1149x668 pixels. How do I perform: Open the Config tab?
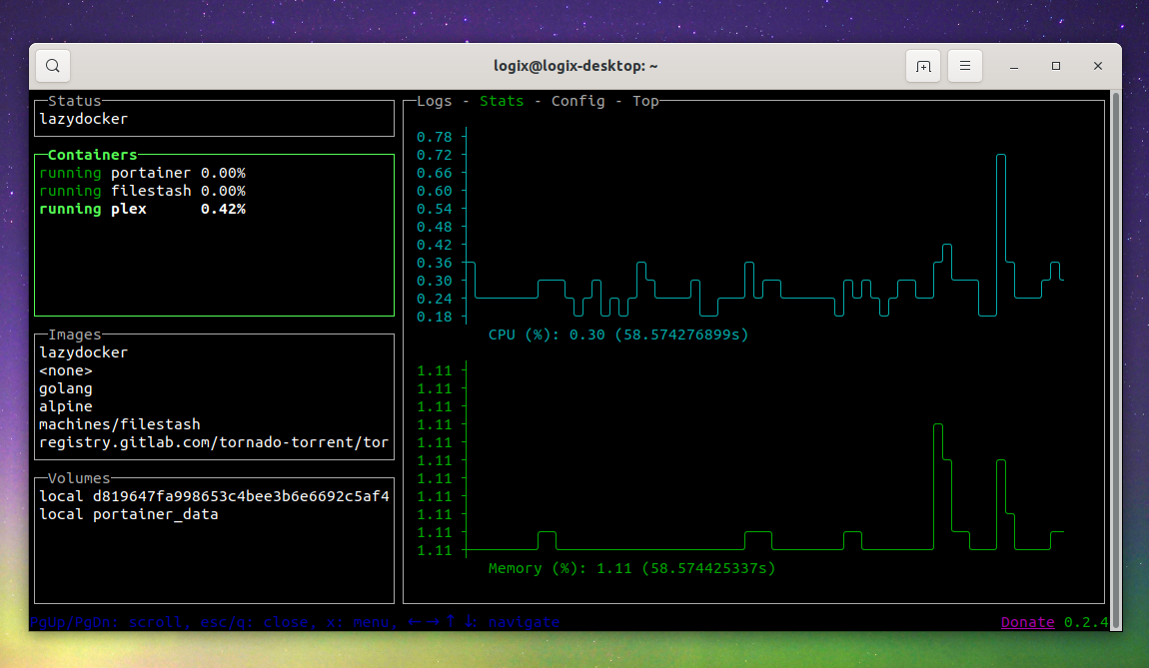click(578, 101)
